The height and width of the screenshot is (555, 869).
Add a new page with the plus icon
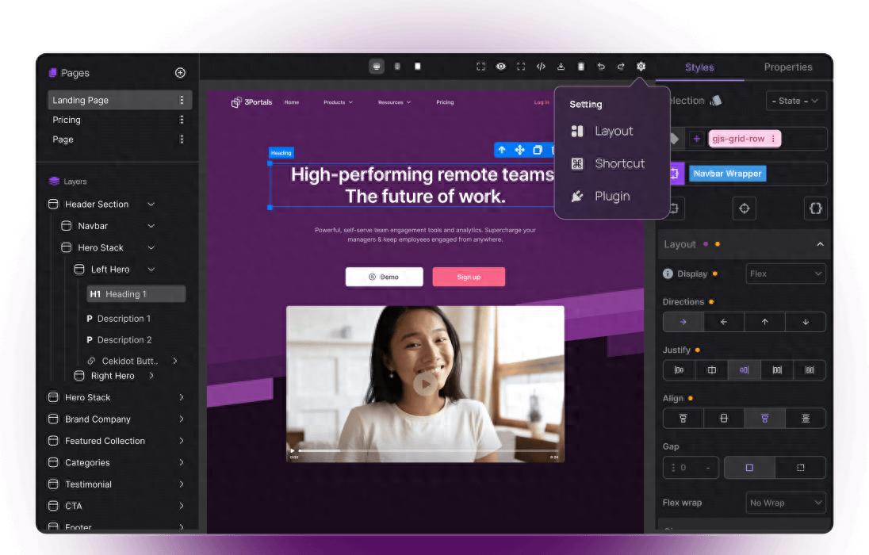[180, 73]
